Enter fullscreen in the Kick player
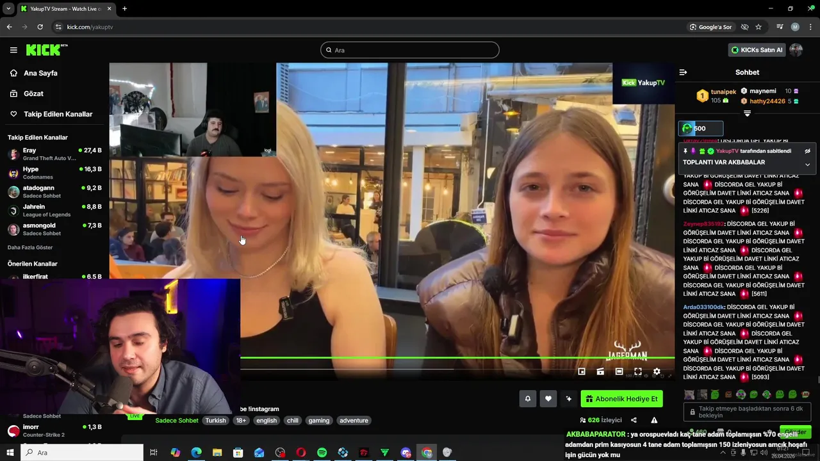Screen dimensions: 820x461 point(638,371)
